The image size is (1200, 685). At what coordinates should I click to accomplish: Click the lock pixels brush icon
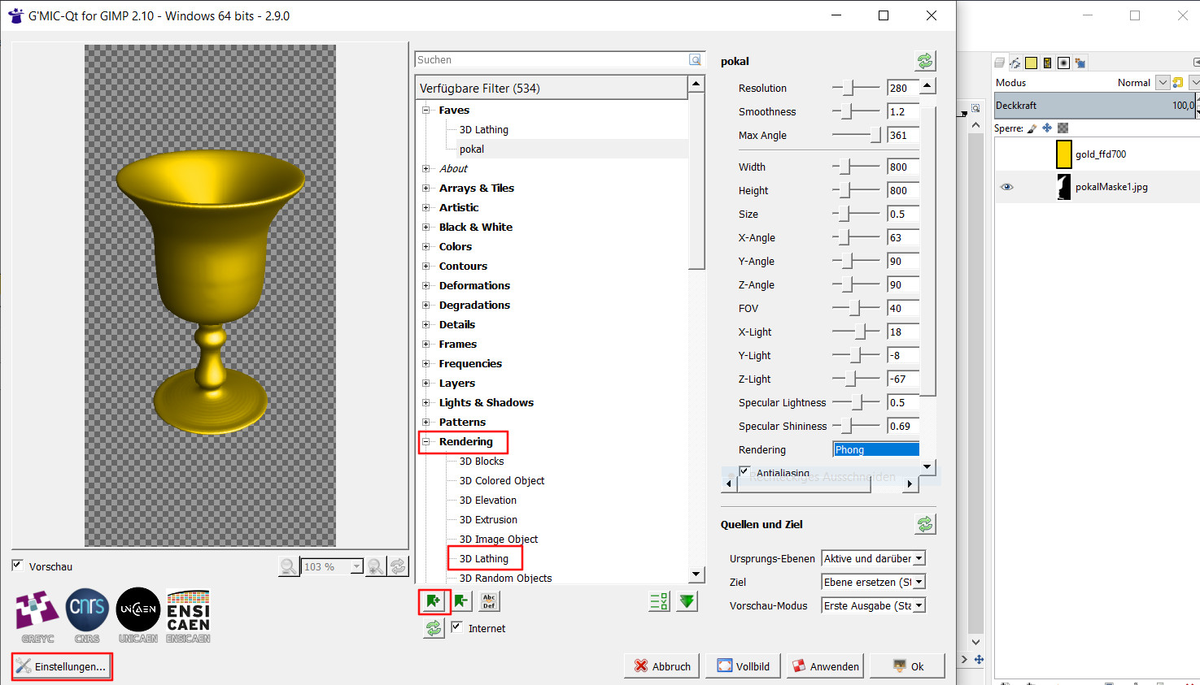[x=1032, y=128]
